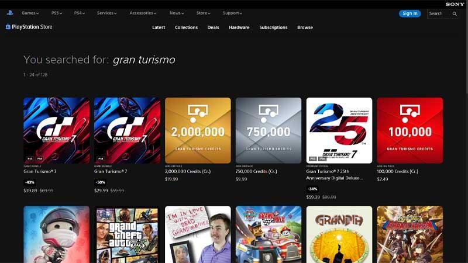Open the Subscriptions tab

[x=273, y=27]
